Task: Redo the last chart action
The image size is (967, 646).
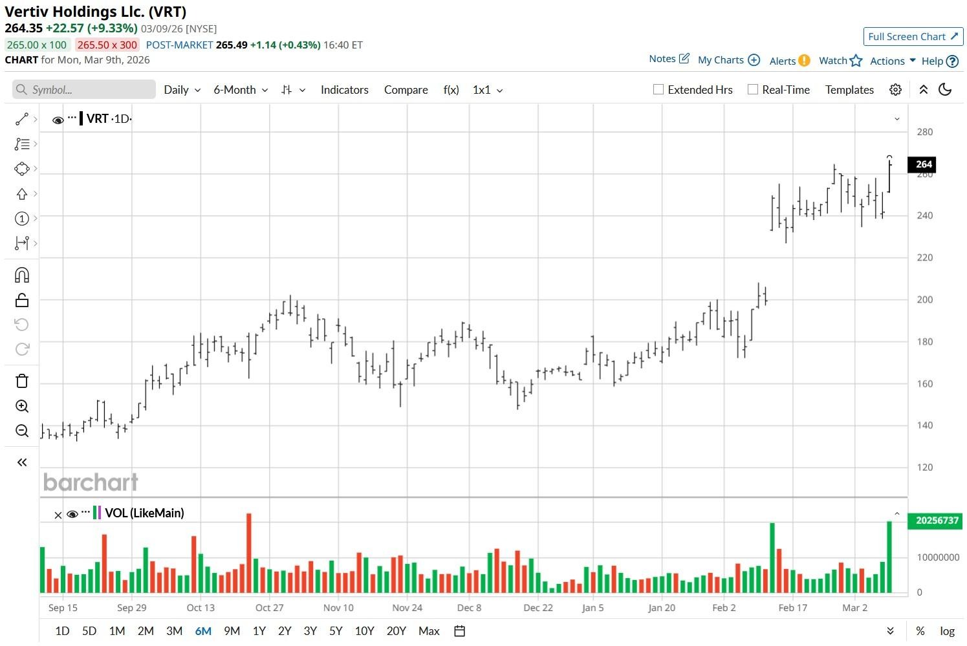Action: click(x=22, y=349)
